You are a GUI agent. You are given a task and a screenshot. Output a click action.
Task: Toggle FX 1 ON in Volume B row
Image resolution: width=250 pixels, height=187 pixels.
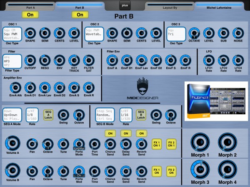tap(157, 171)
